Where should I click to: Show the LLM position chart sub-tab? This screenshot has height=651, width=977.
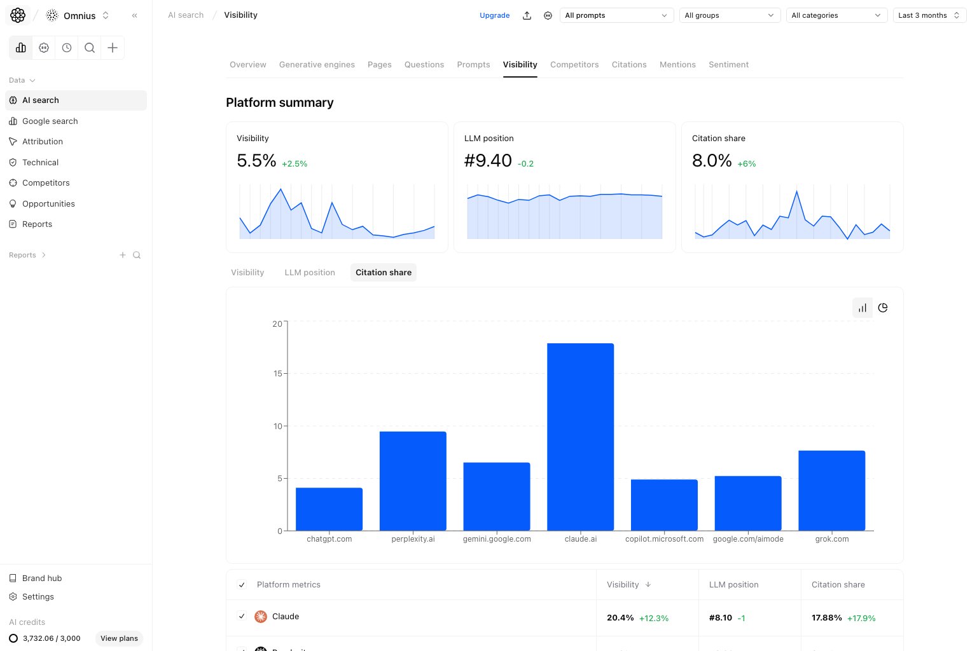pos(310,273)
